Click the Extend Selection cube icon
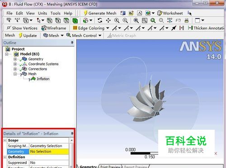 [85, 20]
